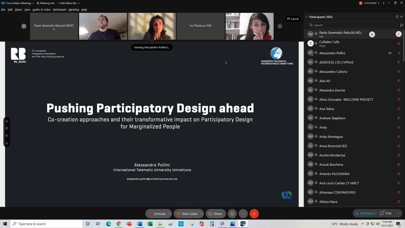Click the Hide Menu Bar toggle

[70, 3]
